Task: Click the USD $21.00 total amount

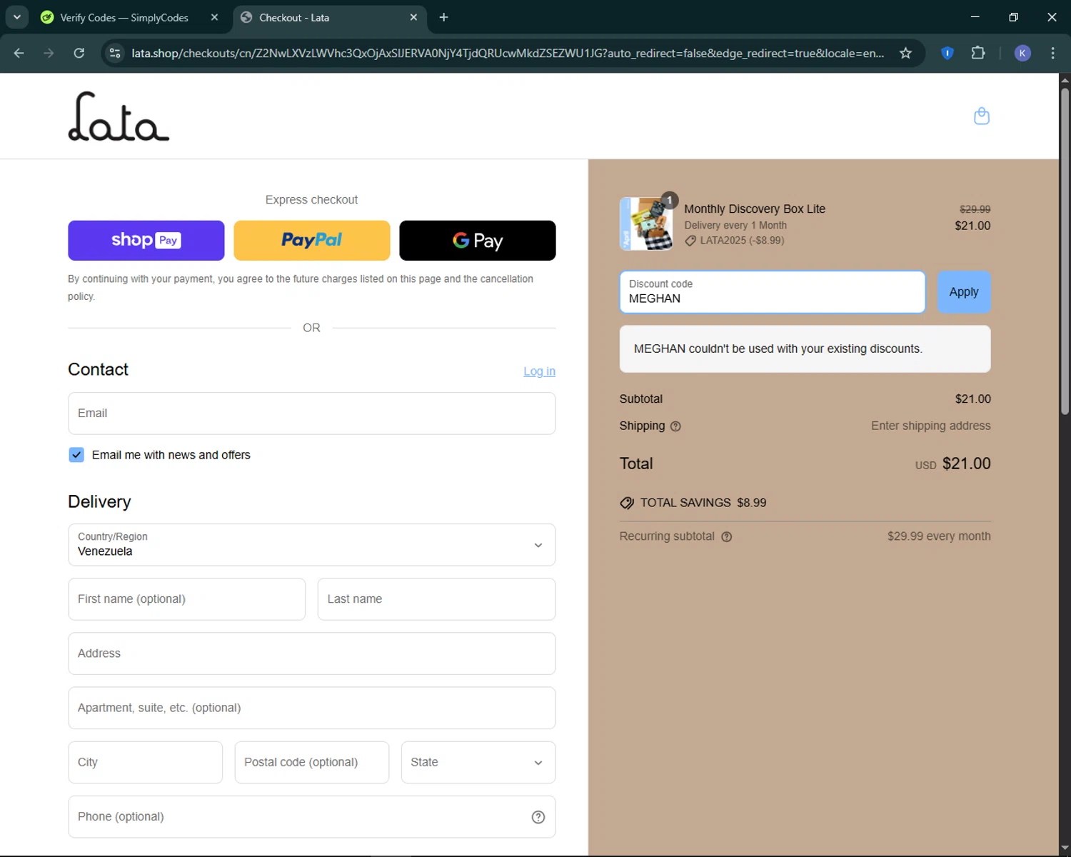Action: click(x=953, y=463)
